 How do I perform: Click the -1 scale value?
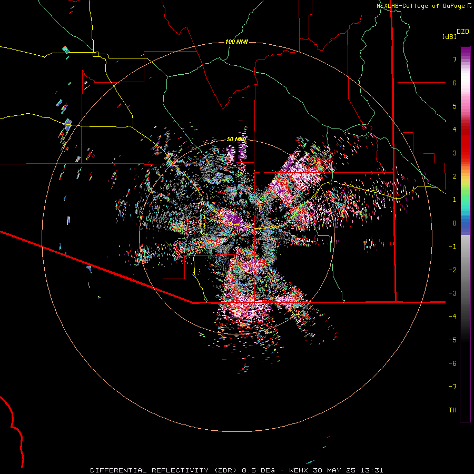point(452,246)
